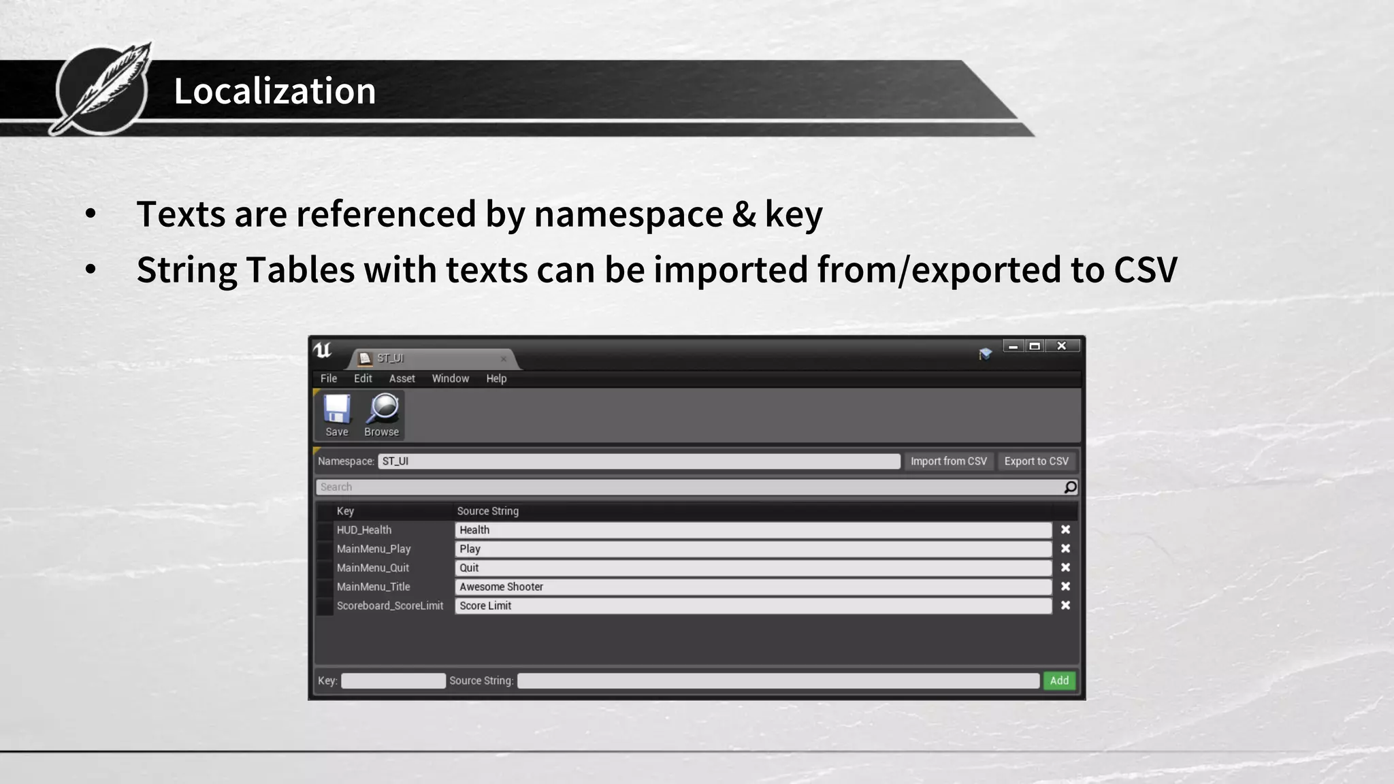This screenshot has height=784, width=1394.
Task: Close the ST_UI tab
Action: [x=504, y=359]
